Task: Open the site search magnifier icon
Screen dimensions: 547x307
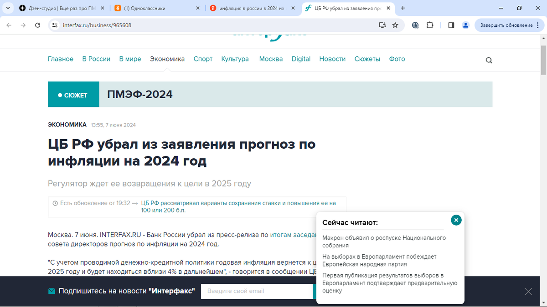Action: (489, 60)
